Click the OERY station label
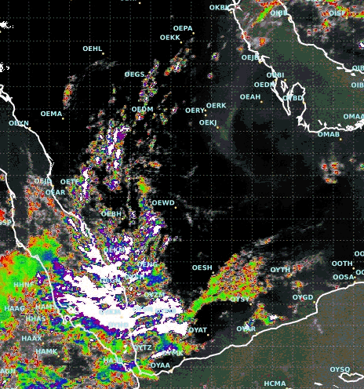This screenshot has height=389, width=364. 195,111
